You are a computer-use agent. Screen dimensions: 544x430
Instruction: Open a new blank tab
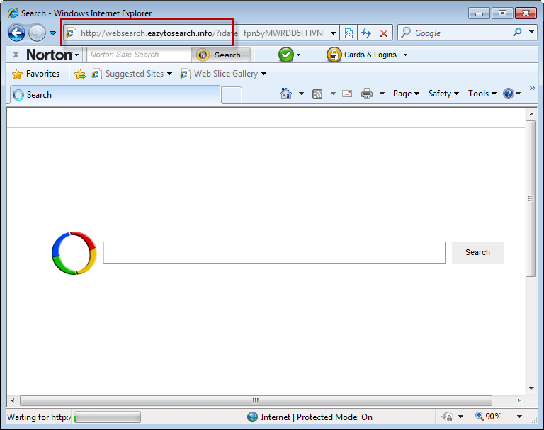point(232,96)
